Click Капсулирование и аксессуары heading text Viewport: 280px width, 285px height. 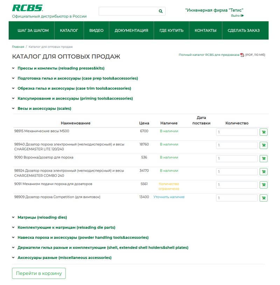click(x=75, y=99)
